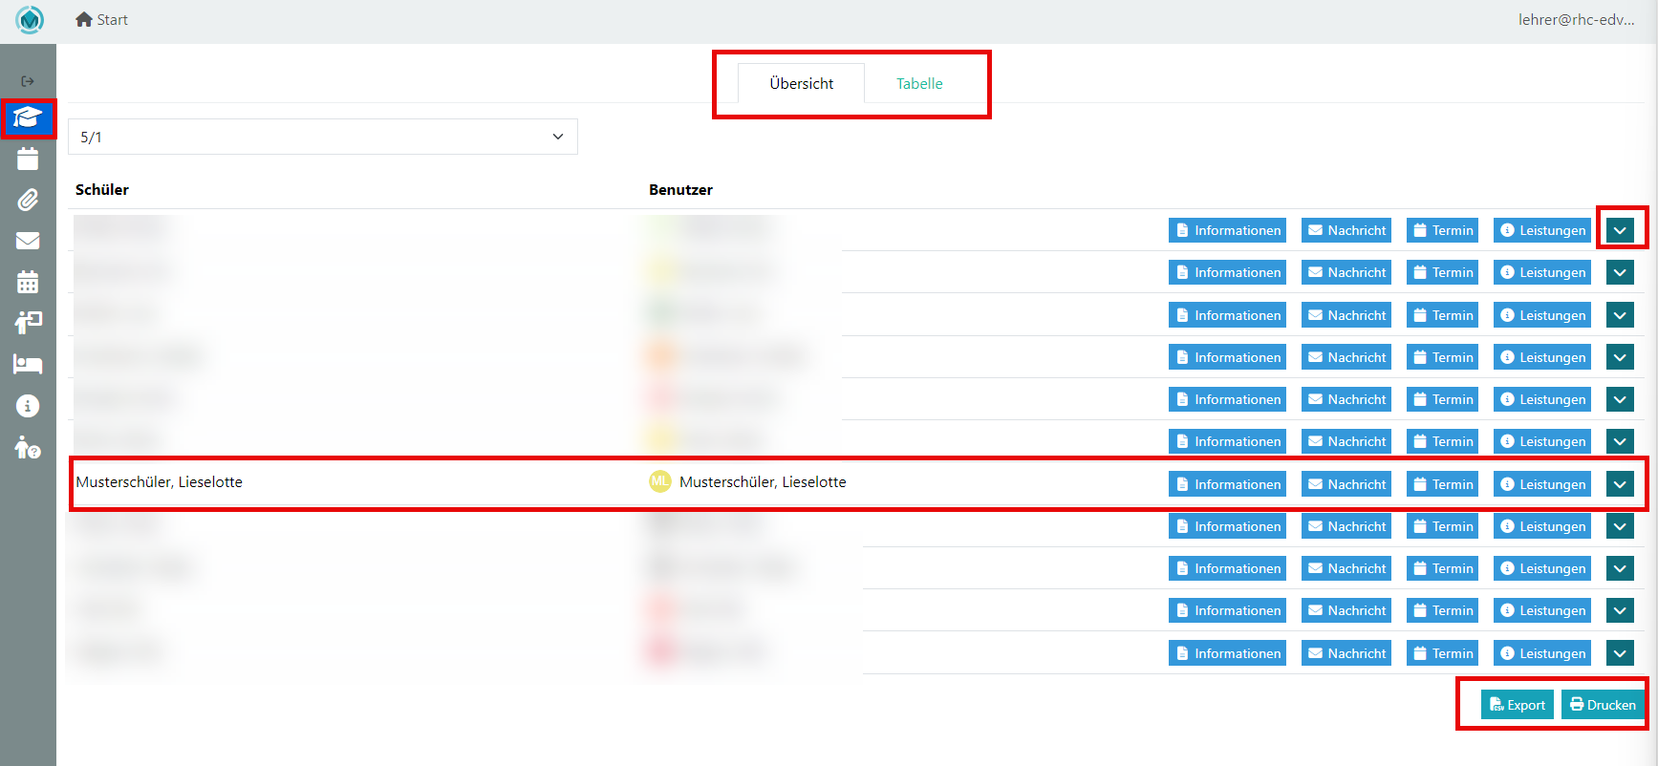Viewport: 1658px width, 766px height.
Task: Print the list with Drucken
Action: 1603,705
